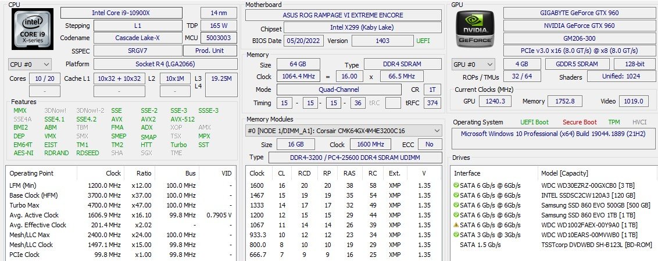Click the ECC value No
This screenshot has height=261, width=658.
(430, 144)
